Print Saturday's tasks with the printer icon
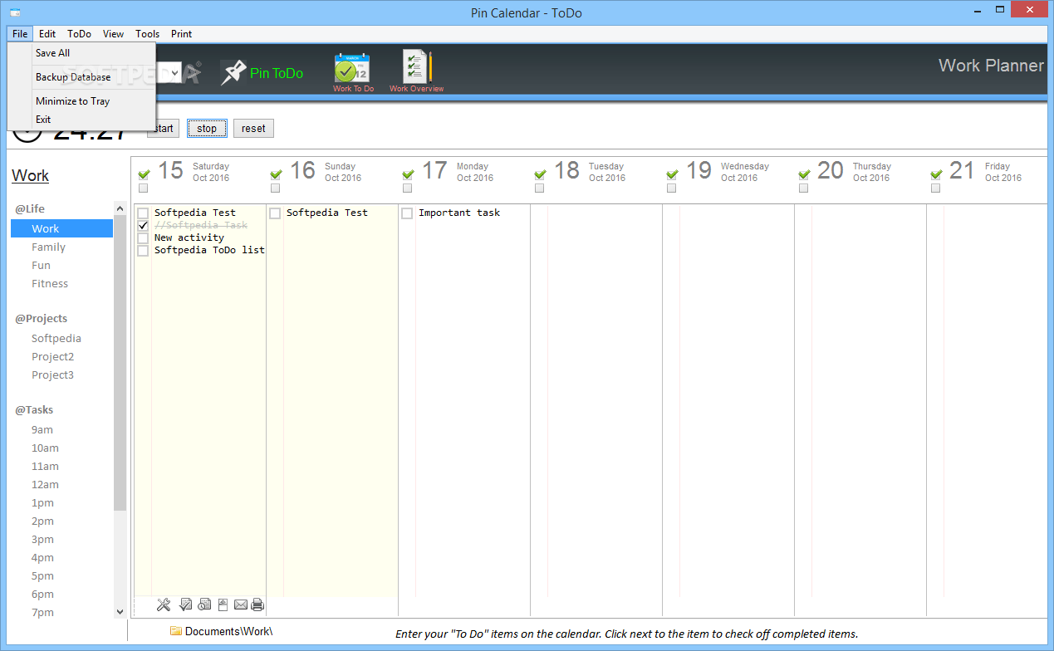 [257, 604]
